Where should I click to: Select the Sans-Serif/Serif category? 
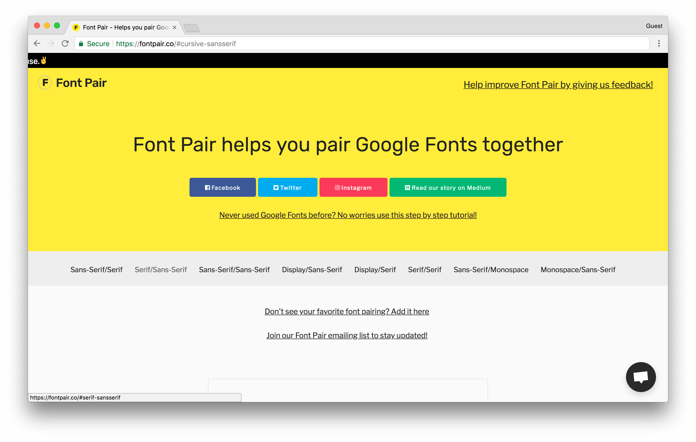tap(96, 269)
